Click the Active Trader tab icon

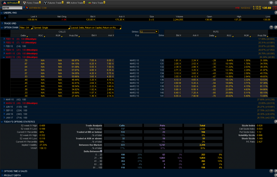tap(68, 3)
